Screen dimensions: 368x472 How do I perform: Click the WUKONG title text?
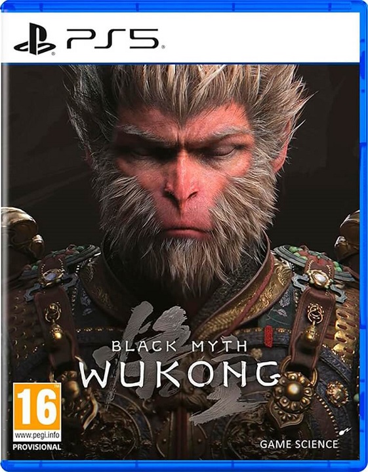pos(179,374)
